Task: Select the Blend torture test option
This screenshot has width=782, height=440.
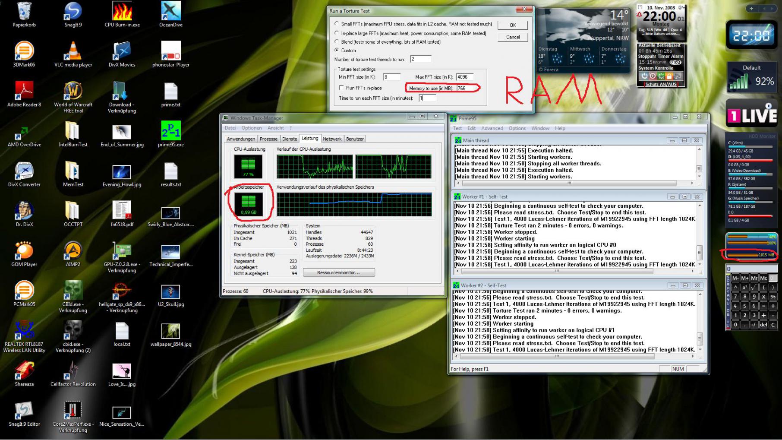Action: click(337, 42)
